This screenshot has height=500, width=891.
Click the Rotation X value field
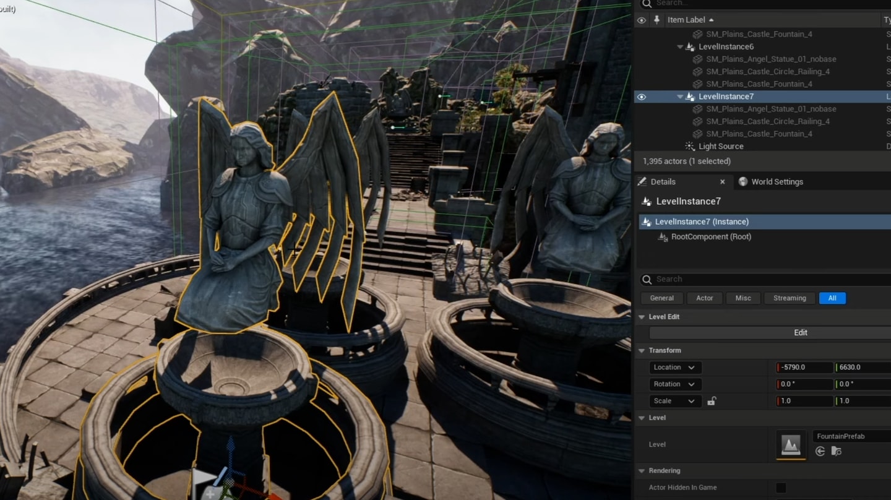click(805, 384)
